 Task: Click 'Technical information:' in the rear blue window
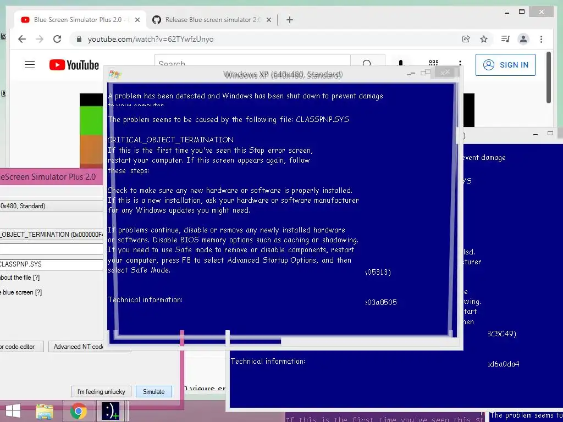coord(268,362)
